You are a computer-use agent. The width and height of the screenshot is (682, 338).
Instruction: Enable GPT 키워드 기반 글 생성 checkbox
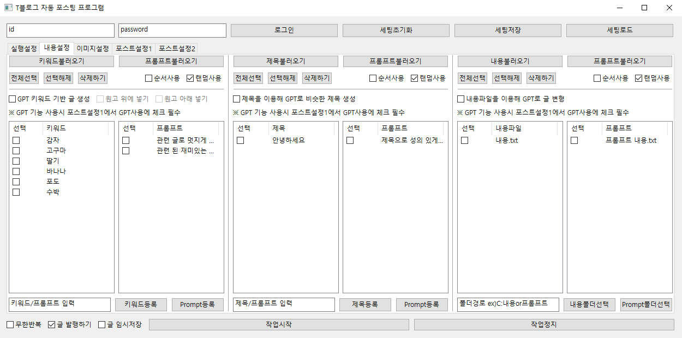[x=13, y=99]
